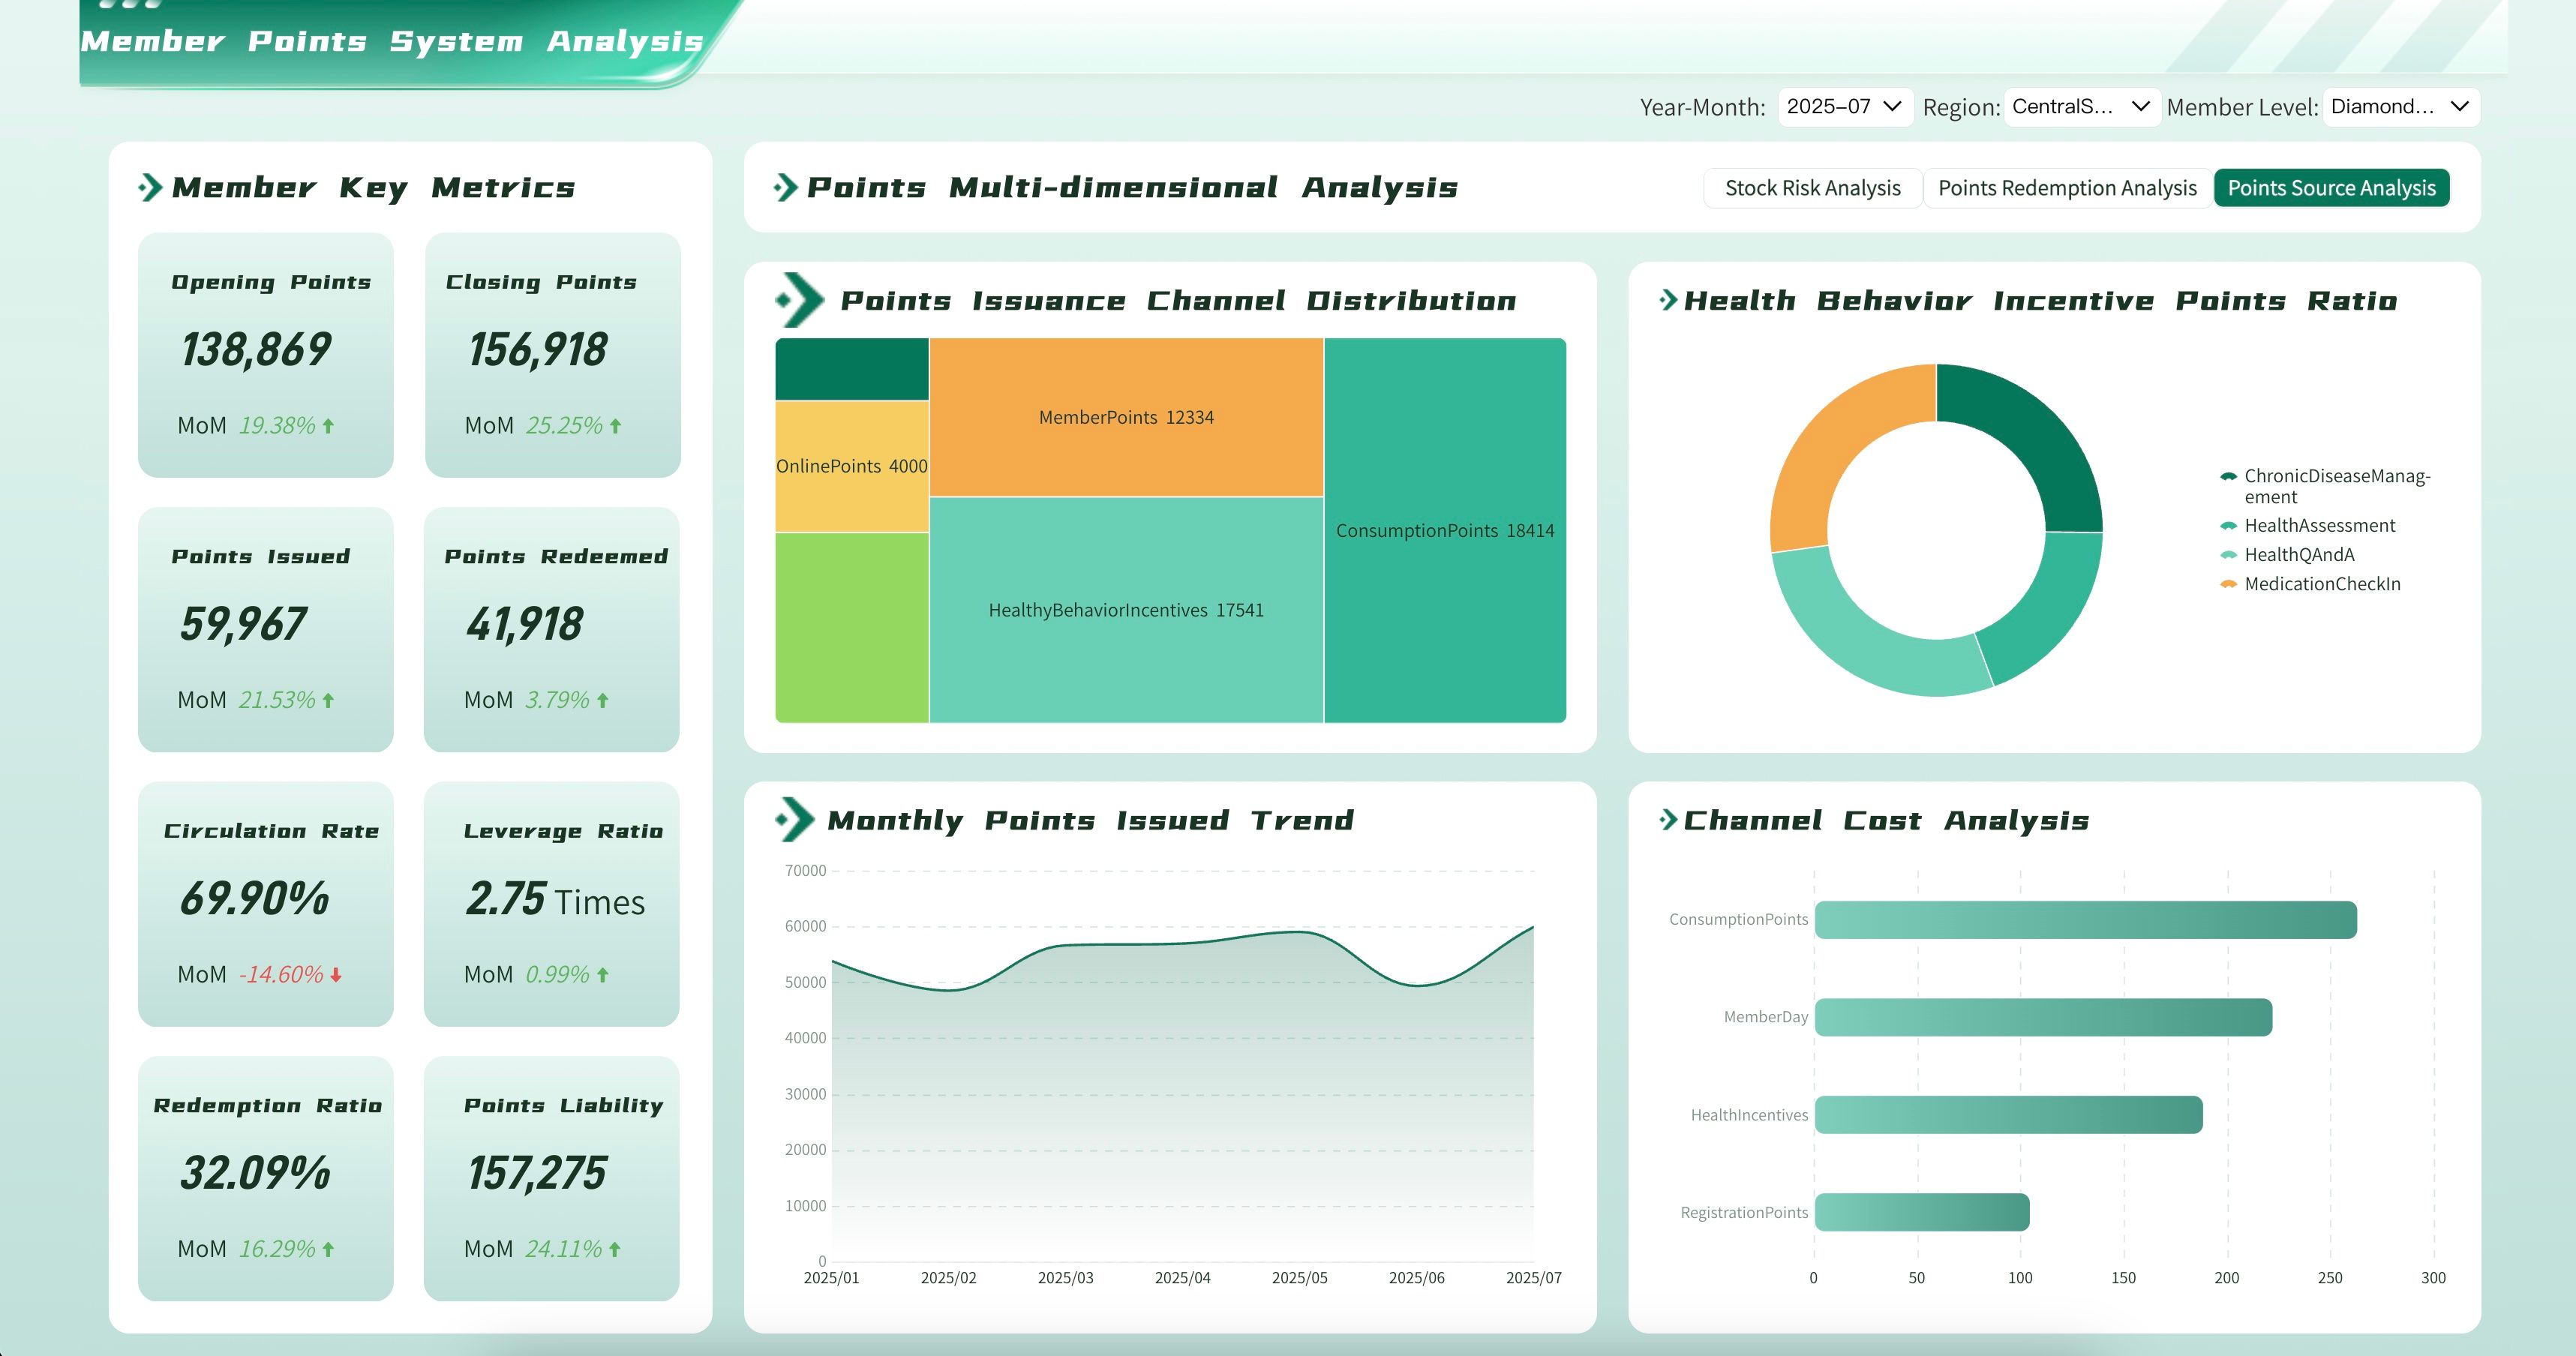Click arrow icon beside Points Issuance Channel Distribution
The width and height of the screenshot is (2576, 1356).
(x=800, y=300)
